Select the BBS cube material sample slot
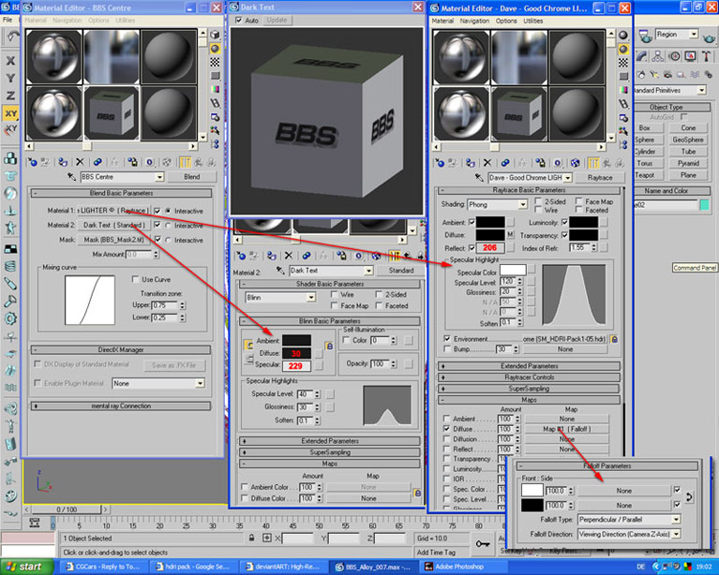 point(112,115)
